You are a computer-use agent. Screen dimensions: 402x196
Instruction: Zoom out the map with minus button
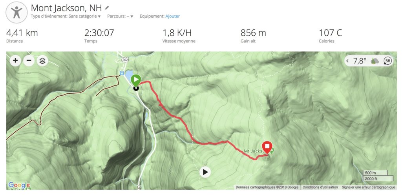pos(29,61)
